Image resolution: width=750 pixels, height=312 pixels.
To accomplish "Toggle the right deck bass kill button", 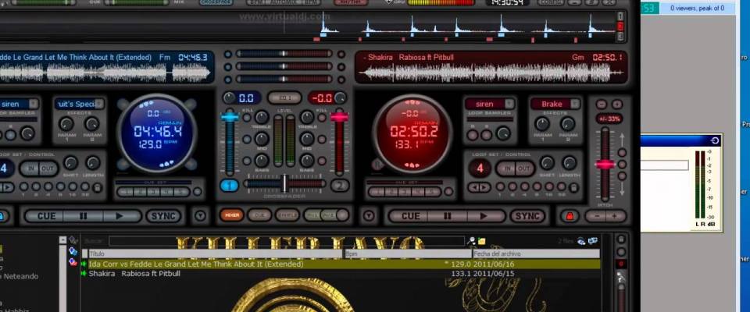I will (323, 161).
